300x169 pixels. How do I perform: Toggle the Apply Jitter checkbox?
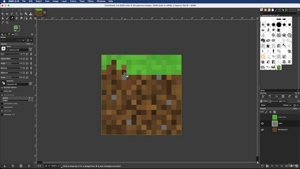point(2,91)
